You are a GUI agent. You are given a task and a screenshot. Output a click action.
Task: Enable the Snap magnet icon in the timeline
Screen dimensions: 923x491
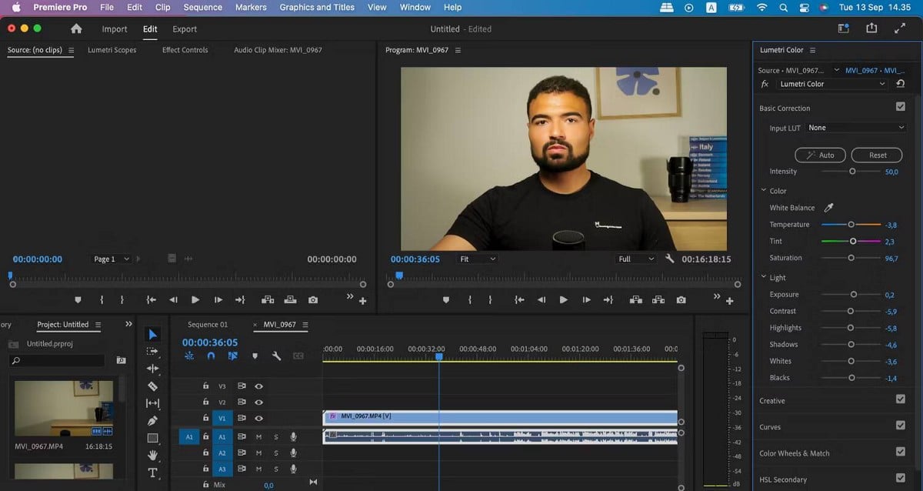pyautogui.click(x=211, y=356)
